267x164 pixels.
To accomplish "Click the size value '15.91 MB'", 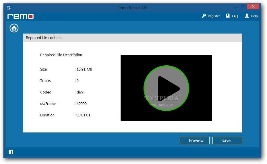I will (x=84, y=69).
